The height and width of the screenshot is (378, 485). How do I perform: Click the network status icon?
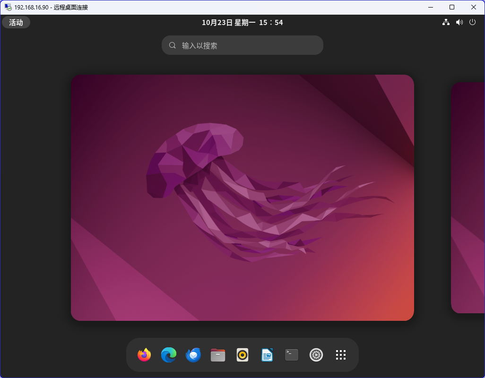446,22
